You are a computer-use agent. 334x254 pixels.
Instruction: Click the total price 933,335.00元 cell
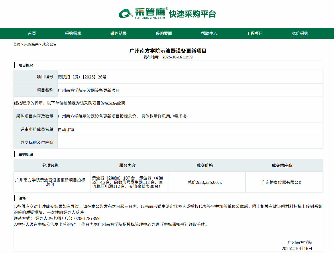click(x=205, y=182)
